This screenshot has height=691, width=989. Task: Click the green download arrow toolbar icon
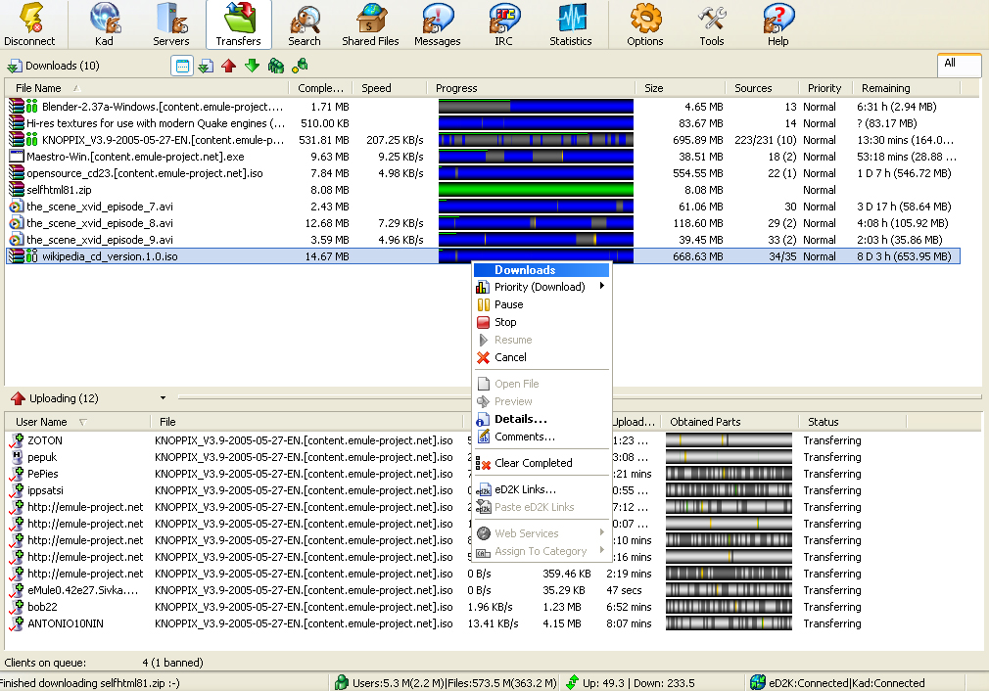pyautogui.click(x=252, y=66)
